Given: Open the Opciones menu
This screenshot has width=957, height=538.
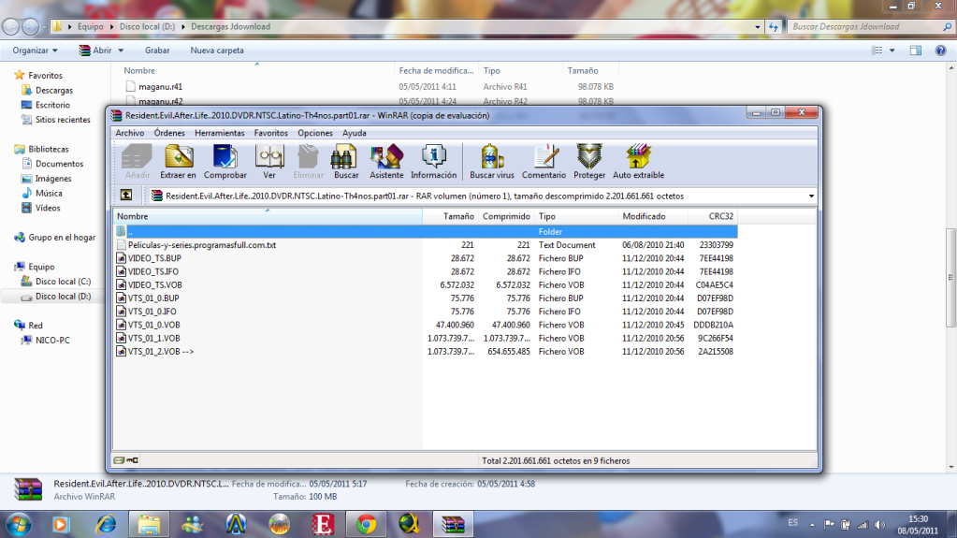Looking at the screenshot, I should tap(315, 133).
